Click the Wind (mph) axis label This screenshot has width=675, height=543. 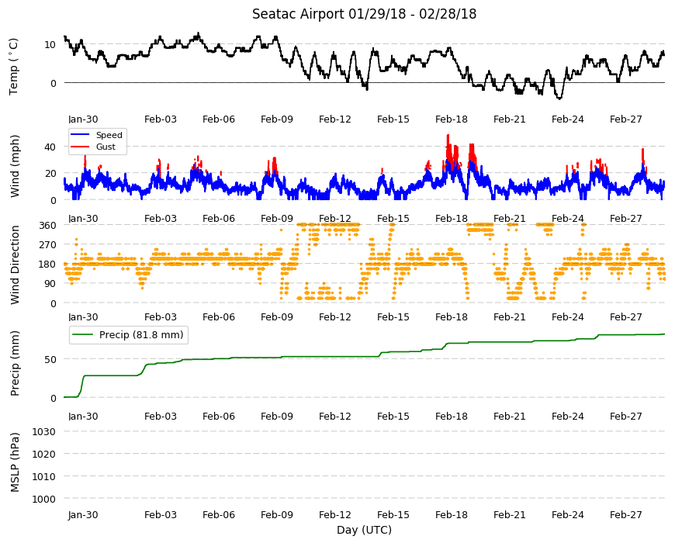point(15,166)
